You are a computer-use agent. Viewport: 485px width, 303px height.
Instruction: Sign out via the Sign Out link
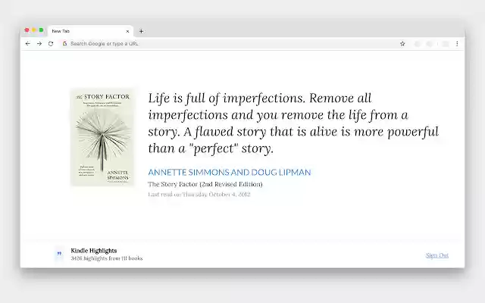point(436,255)
